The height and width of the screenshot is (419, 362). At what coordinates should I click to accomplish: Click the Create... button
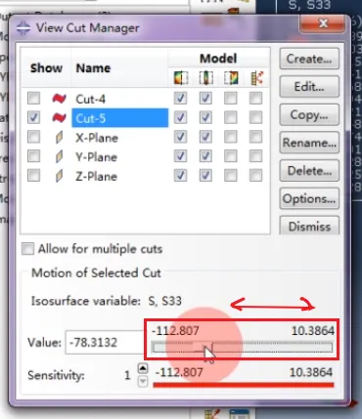point(309,59)
